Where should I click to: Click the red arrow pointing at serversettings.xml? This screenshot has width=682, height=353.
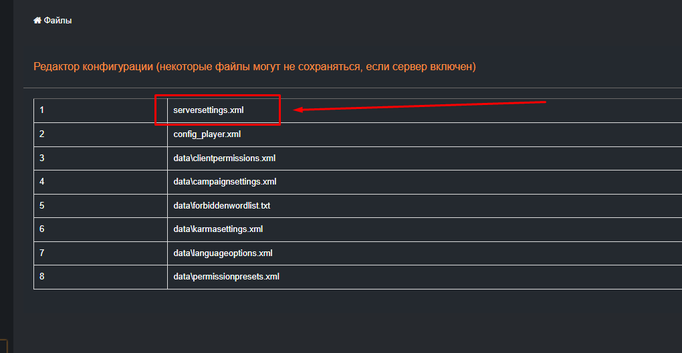(420, 106)
